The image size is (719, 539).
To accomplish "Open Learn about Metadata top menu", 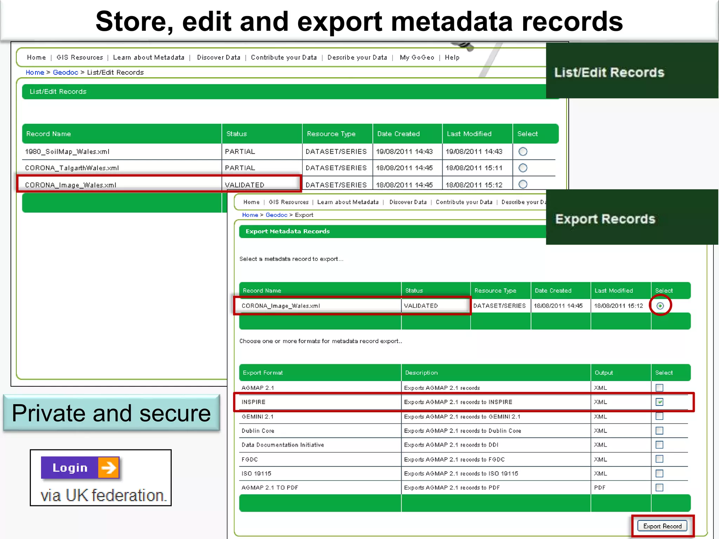I will point(149,57).
